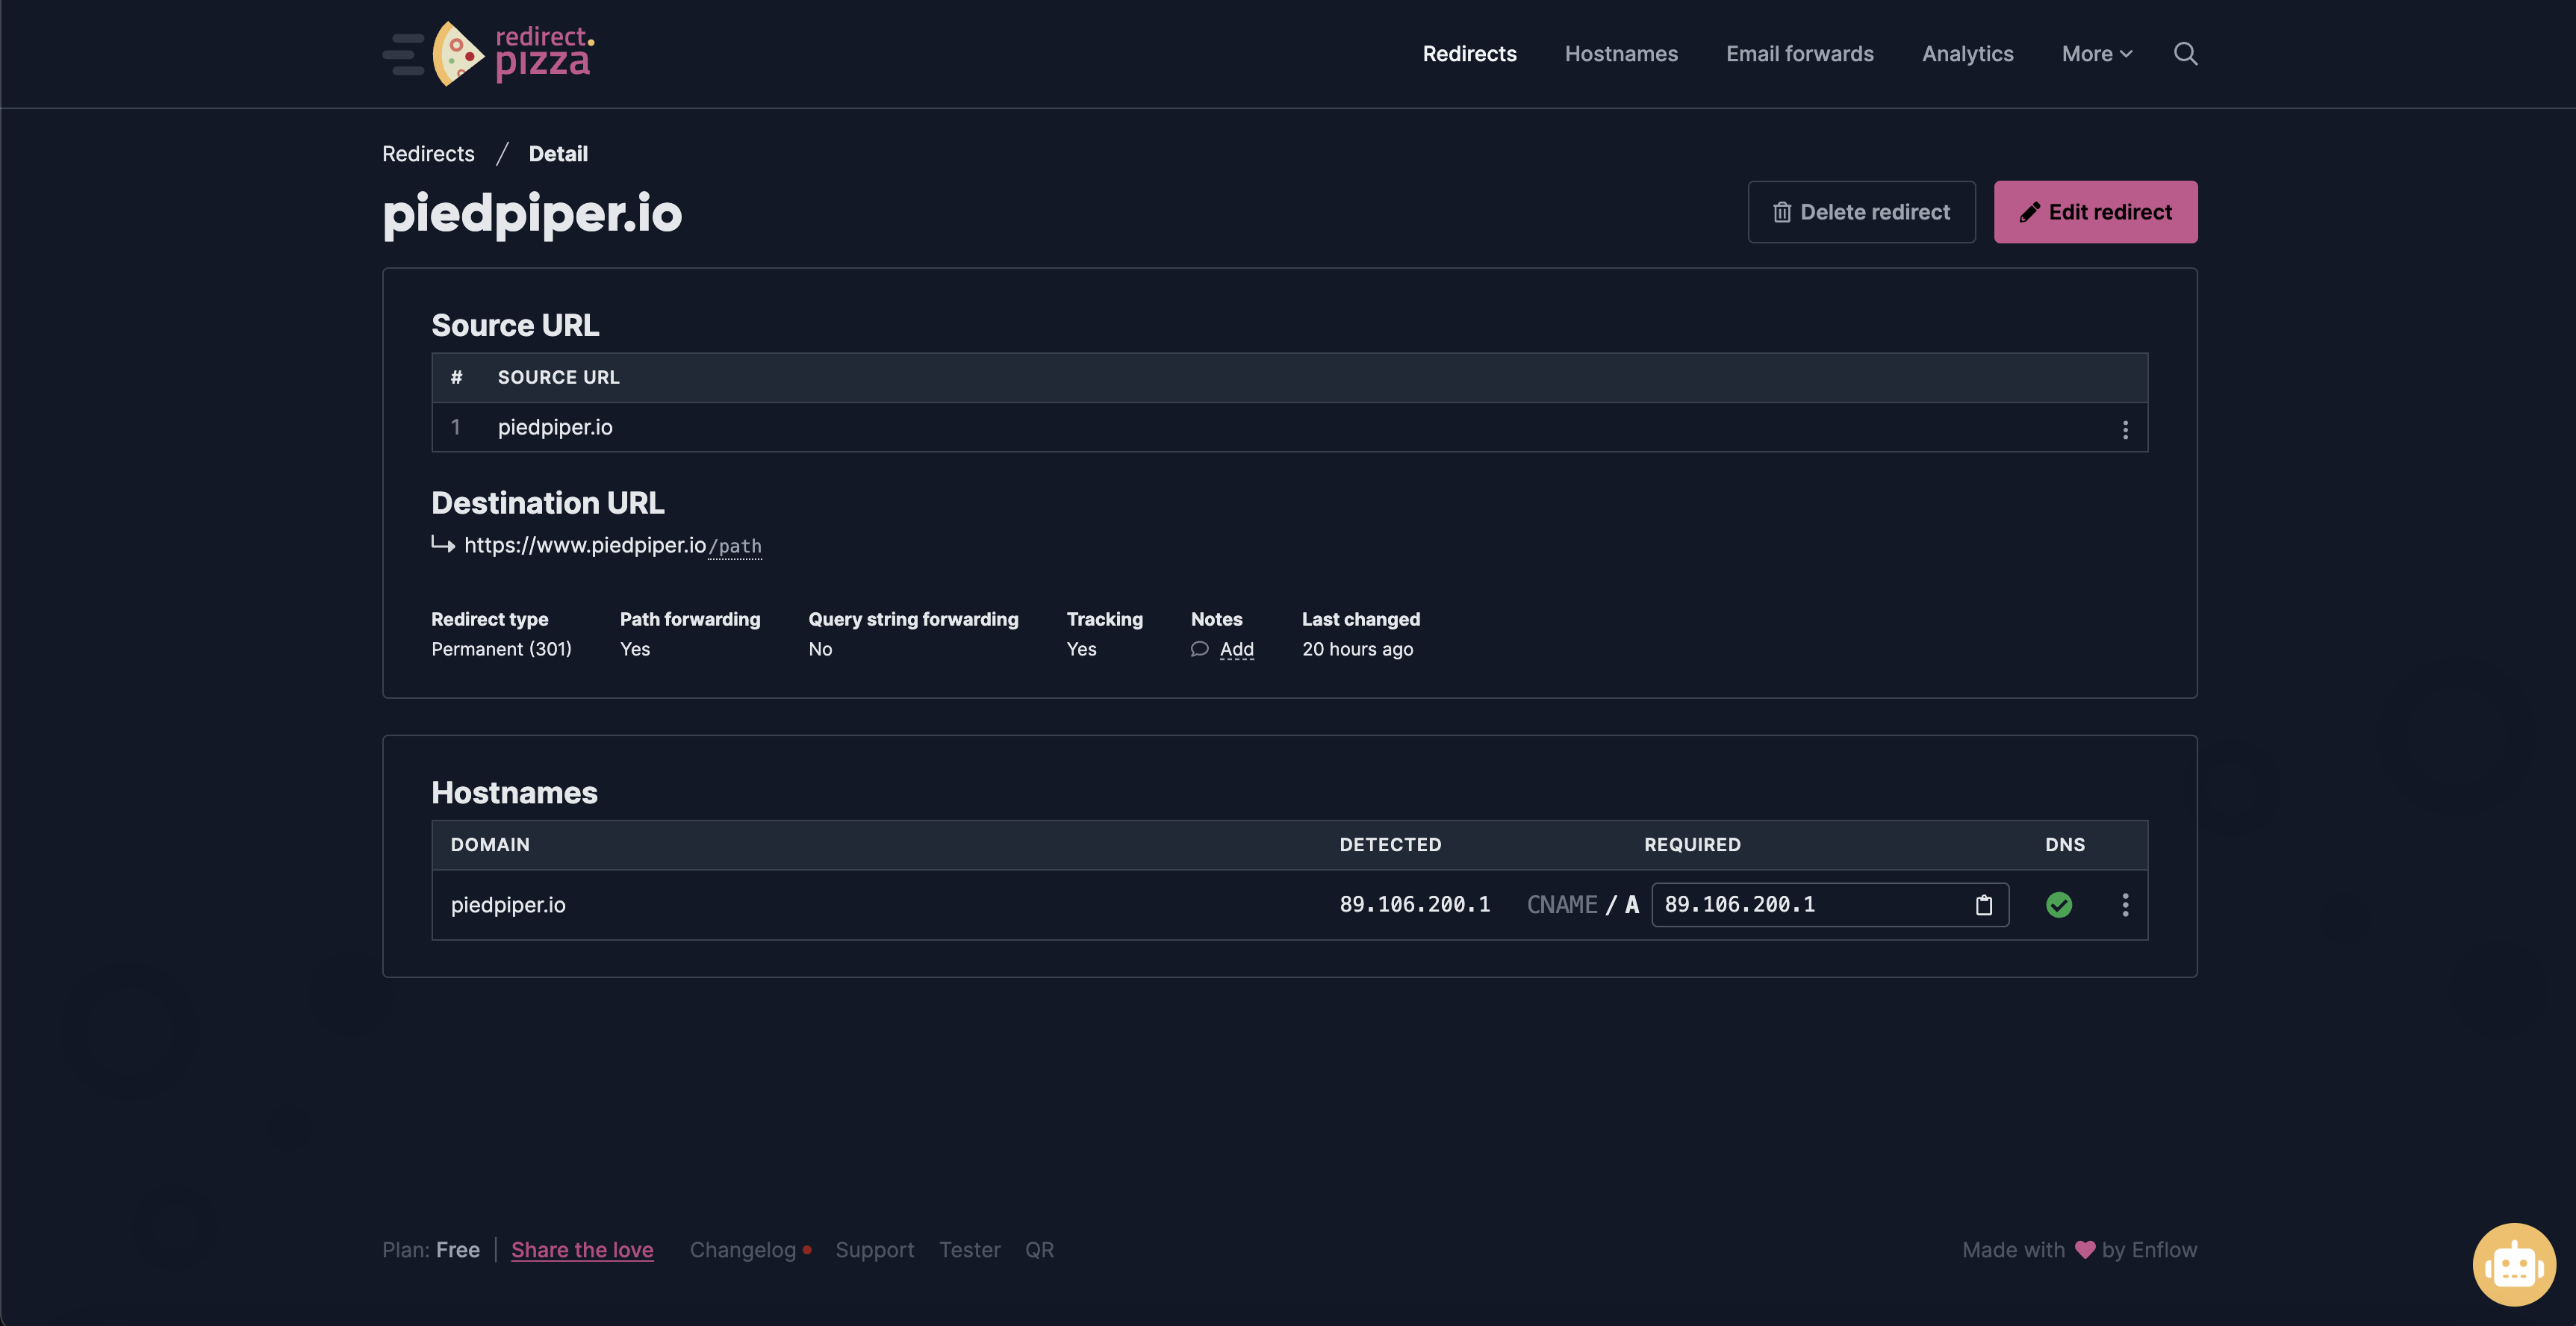Open the chatbot robot icon
Viewport: 2576px width, 1326px height.
[2513, 1264]
